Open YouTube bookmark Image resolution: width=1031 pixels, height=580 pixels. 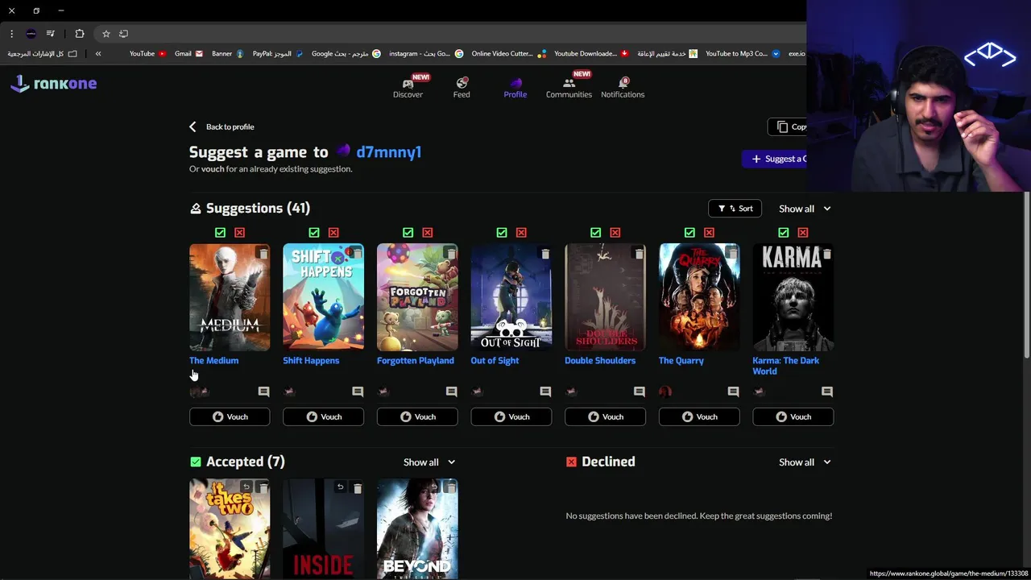pyautogui.click(x=147, y=54)
